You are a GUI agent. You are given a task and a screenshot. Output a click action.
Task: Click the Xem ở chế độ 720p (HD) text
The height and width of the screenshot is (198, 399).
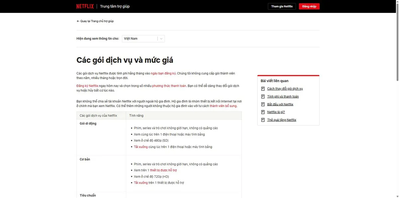(x=151, y=176)
